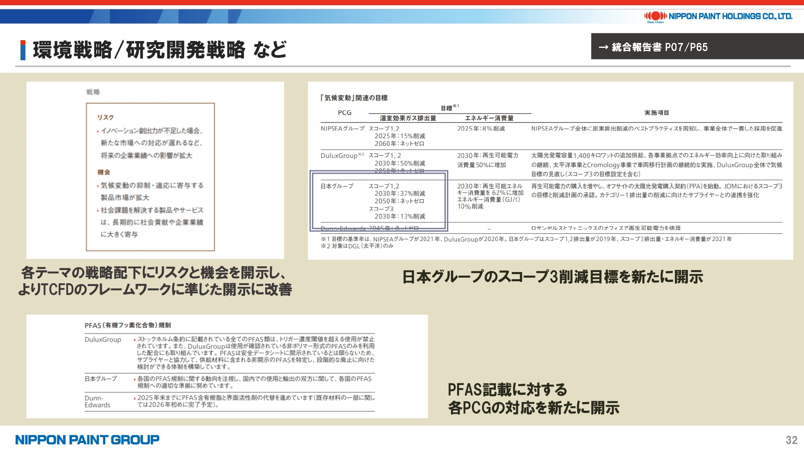Click '日本グループ' in the PFAS table

pyautogui.click(x=100, y=378)
